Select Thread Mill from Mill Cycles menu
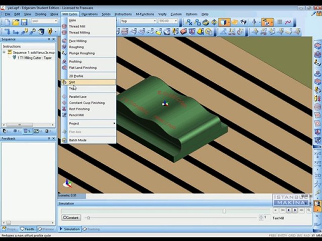 coord(89,26)
